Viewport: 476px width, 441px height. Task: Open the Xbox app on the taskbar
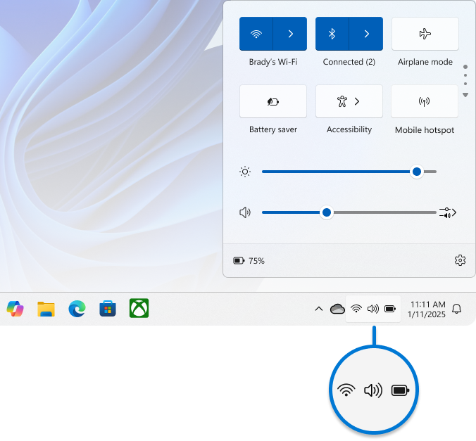(x=139, y=308)
